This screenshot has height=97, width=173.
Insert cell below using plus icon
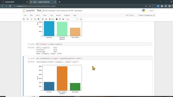[x=28, y=19]
